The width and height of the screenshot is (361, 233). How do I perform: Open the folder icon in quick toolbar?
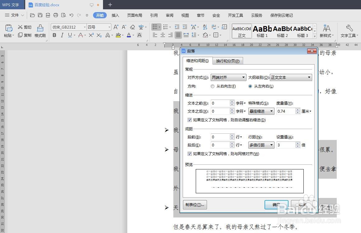tap(32, 15)
